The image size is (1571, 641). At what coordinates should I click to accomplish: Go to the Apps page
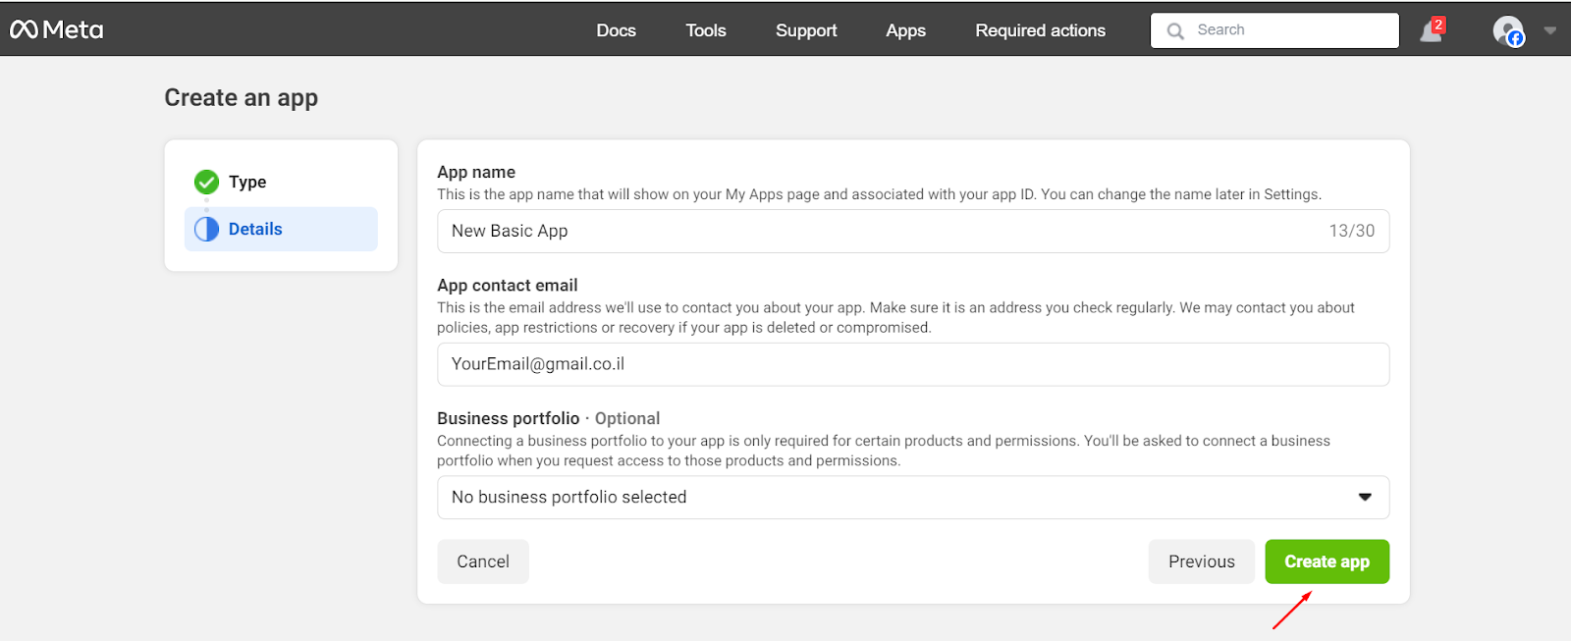coord(905,30)
